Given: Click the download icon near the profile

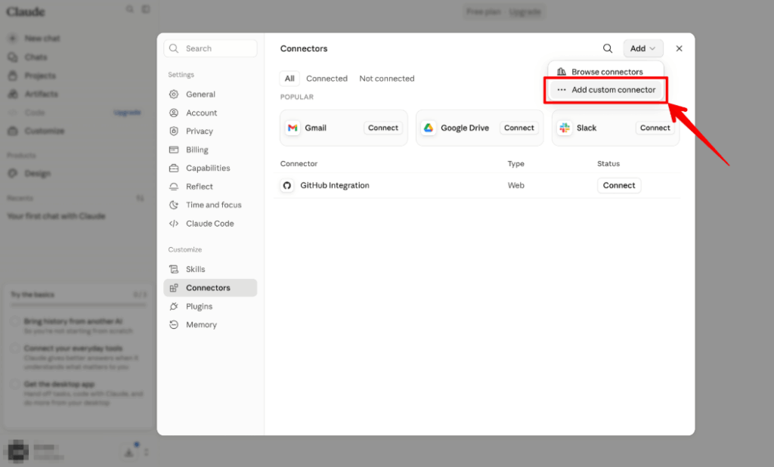Looking at the screenshot, I should 128,452.
